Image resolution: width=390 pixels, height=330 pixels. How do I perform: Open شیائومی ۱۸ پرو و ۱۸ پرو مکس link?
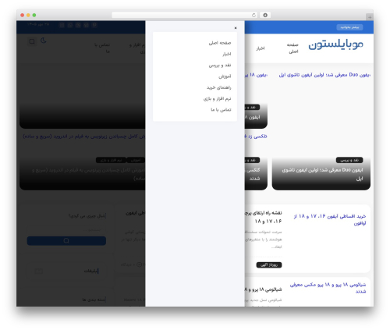[328, 288]
